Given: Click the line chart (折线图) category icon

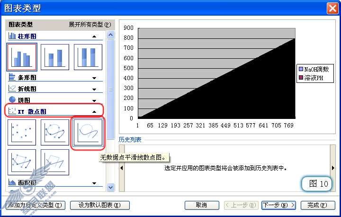Looking at the screenshot, I should tap(12, 89).
